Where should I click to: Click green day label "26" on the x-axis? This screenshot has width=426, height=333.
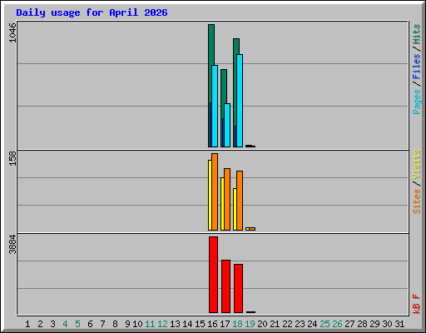(x=337, y=324)
